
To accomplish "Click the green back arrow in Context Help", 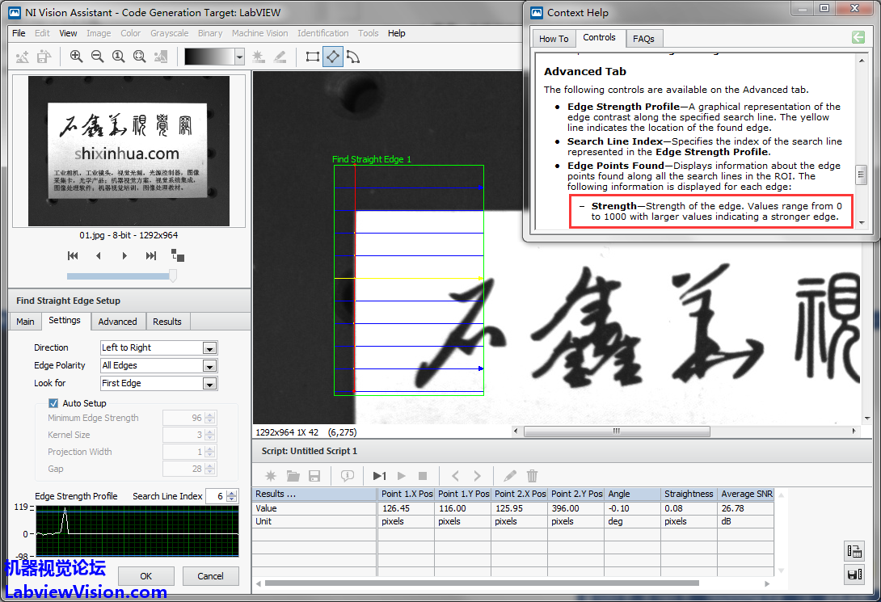I will click(858, 38).
